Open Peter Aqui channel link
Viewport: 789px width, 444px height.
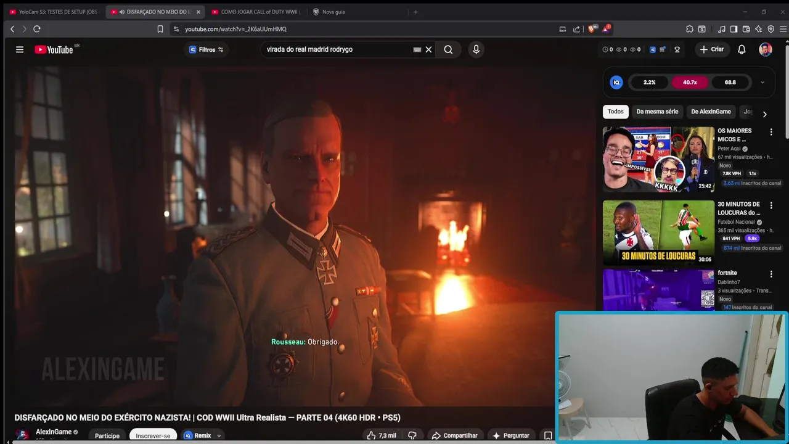pos(729,149)
